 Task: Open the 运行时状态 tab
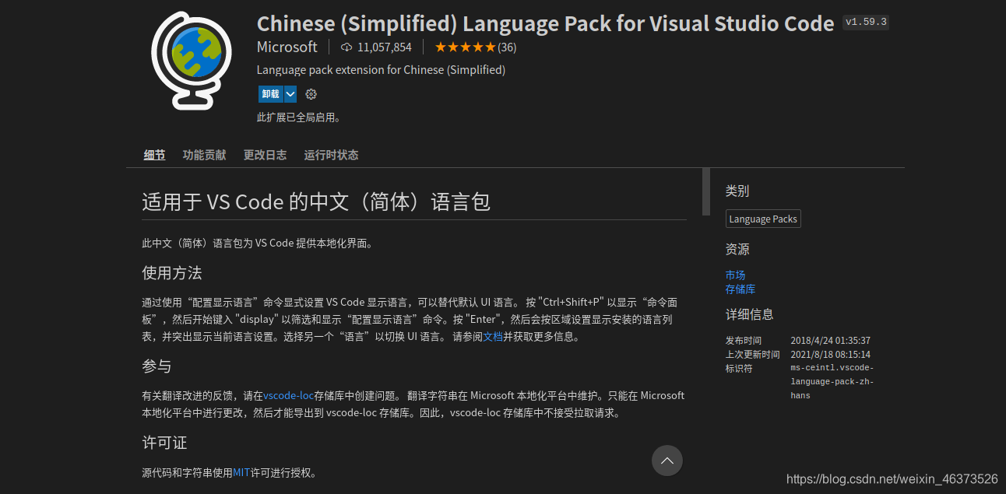coord(331,155)
